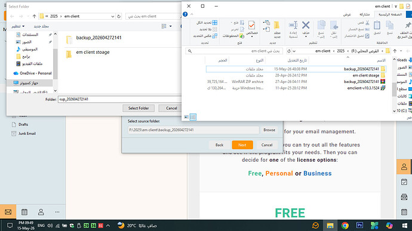Click the Explorer help question mark icon
Image resolution: width=412 pixels, height=231 pixels.
[x=185, y=14]
